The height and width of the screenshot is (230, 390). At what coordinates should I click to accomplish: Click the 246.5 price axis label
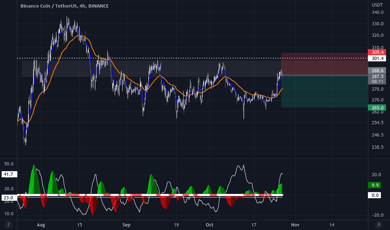coord(377,135)
